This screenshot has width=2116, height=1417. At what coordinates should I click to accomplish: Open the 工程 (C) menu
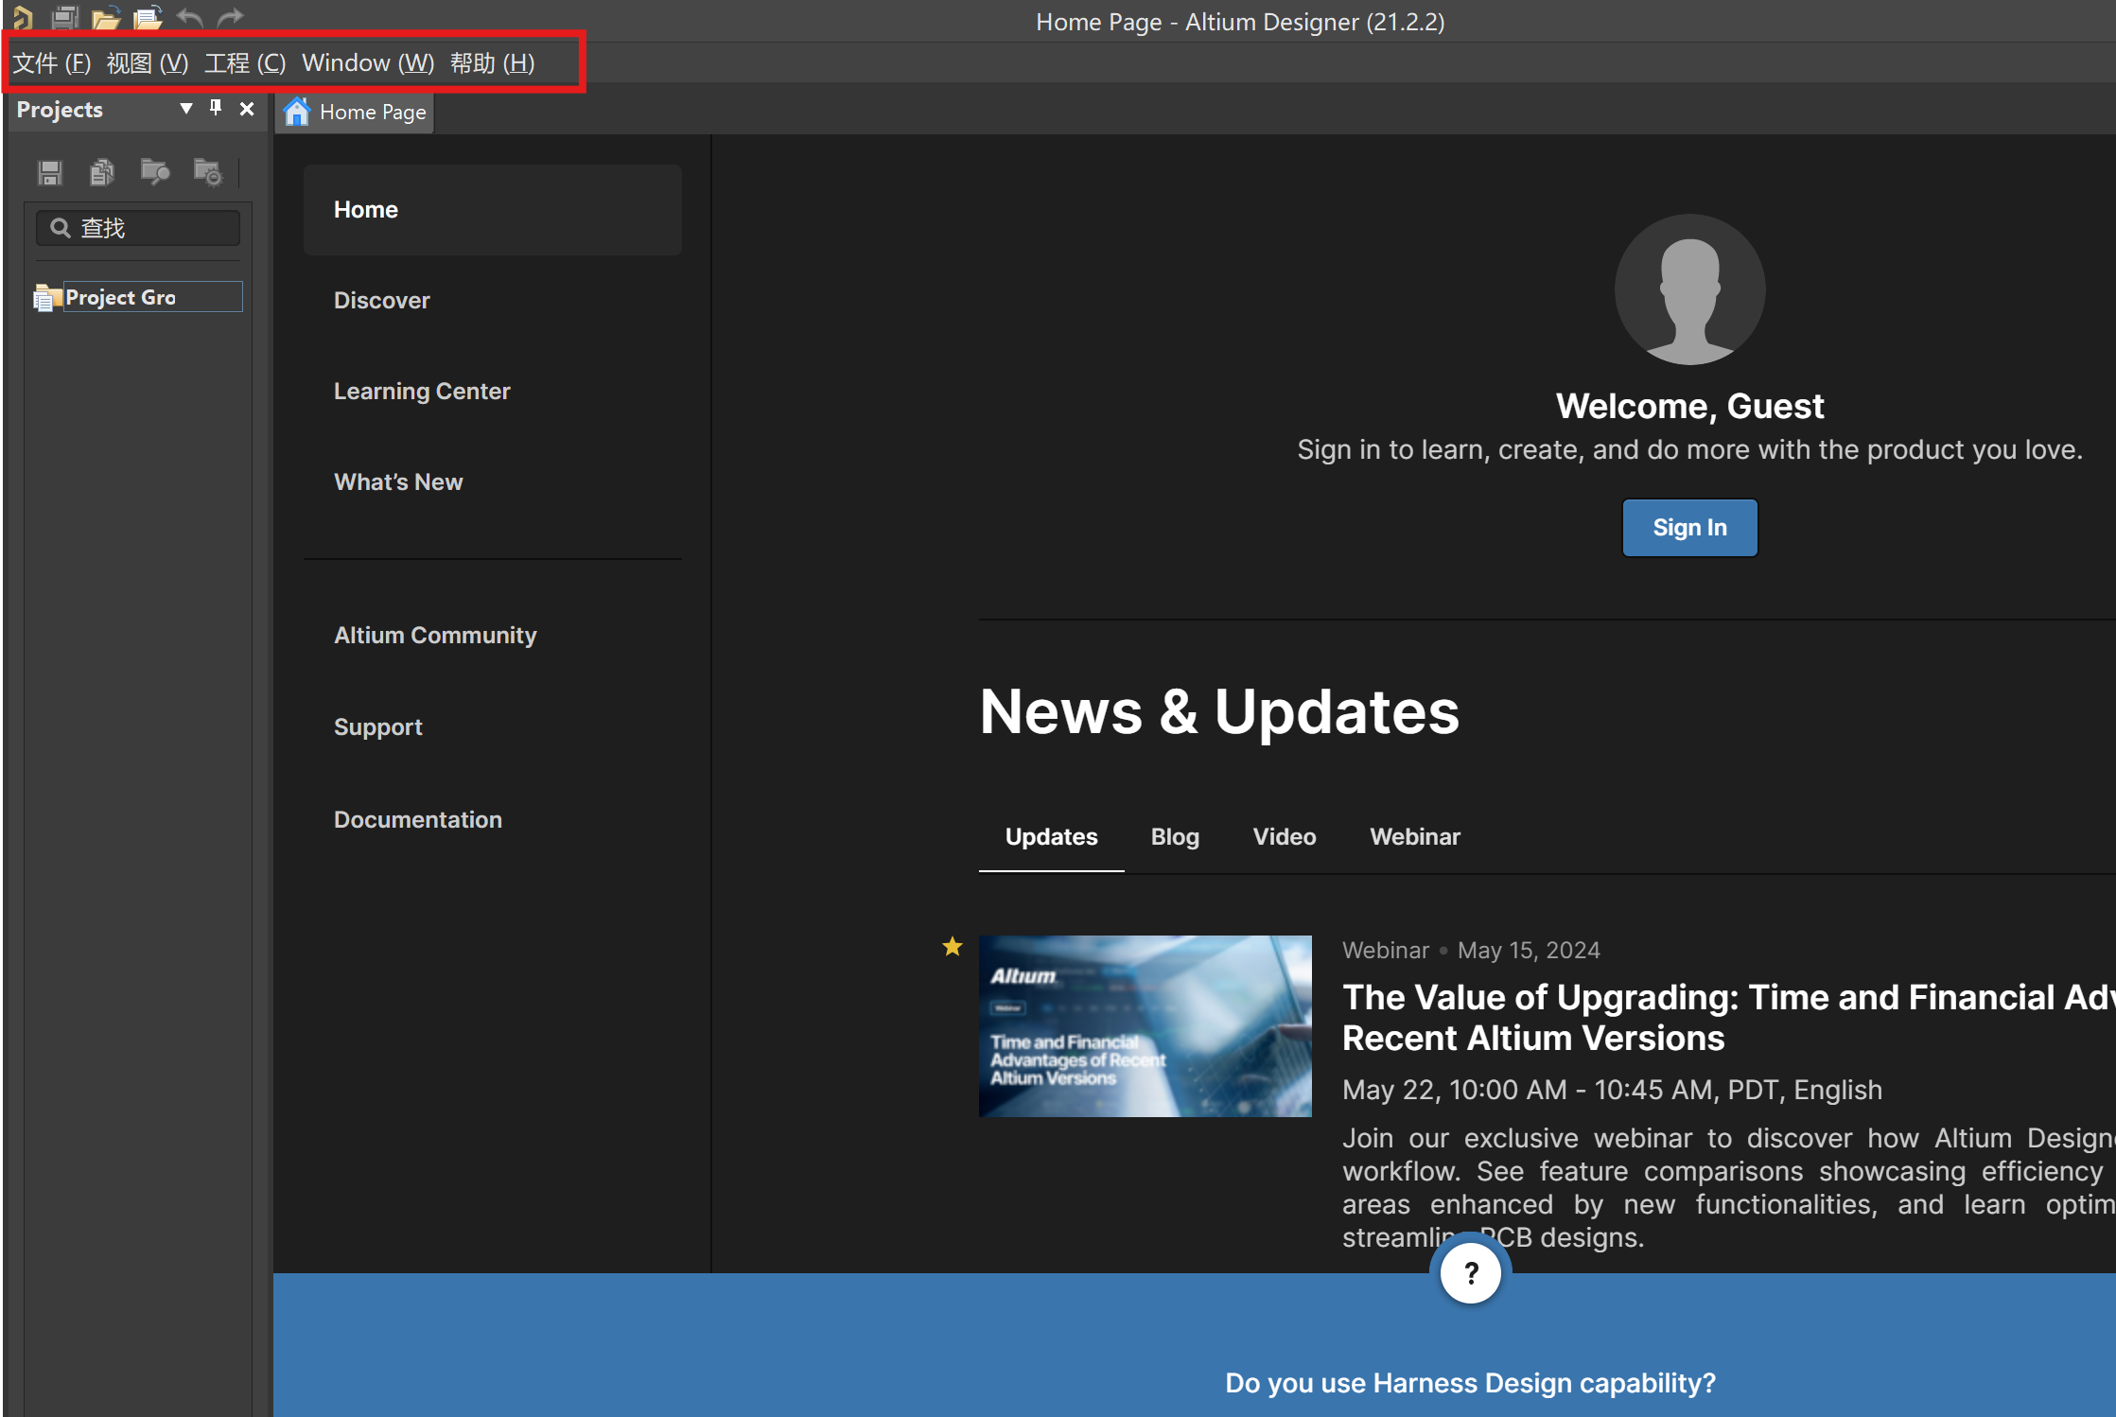[245, 63]
